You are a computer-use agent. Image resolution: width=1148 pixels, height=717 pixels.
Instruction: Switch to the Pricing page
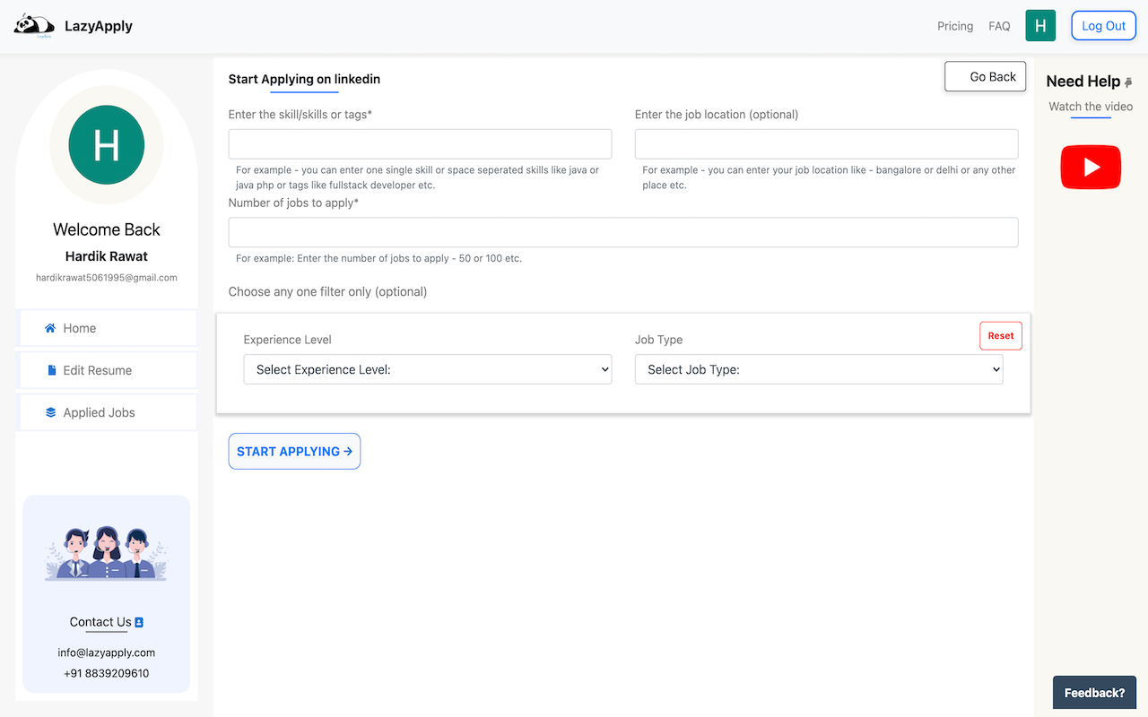click(954, 26)
